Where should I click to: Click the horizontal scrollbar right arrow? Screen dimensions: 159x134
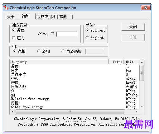136,112
